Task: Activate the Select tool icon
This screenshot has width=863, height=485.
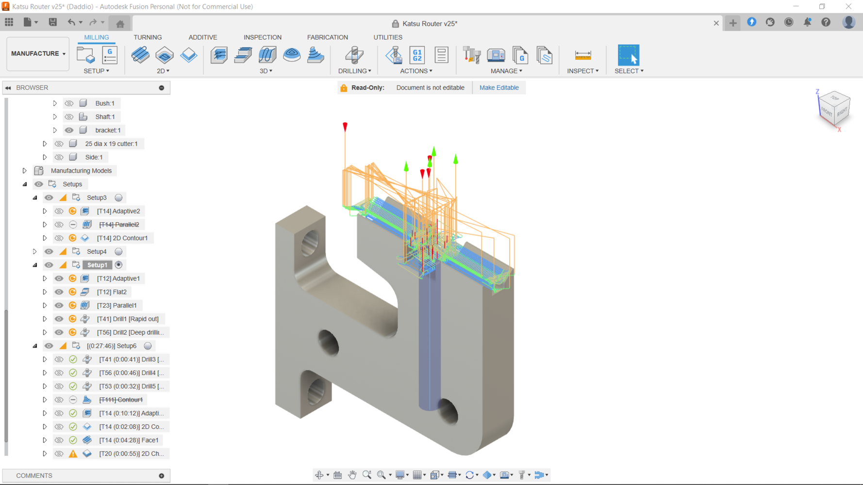Action: coord(629,55)
